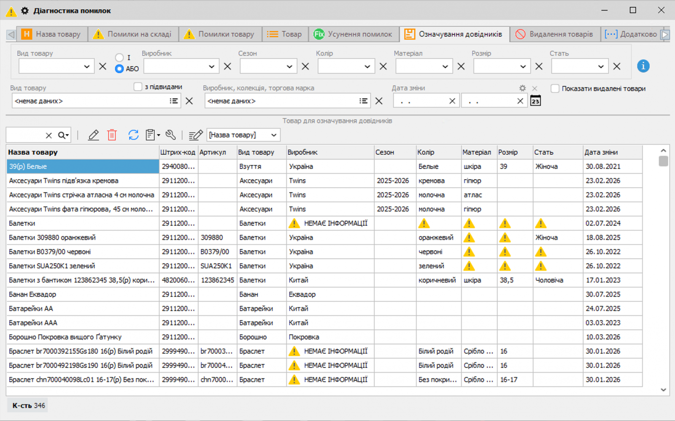Enable the 'з підвидами' checkbox
This screenshot has width=675, height=421.
tap(138, 87)
